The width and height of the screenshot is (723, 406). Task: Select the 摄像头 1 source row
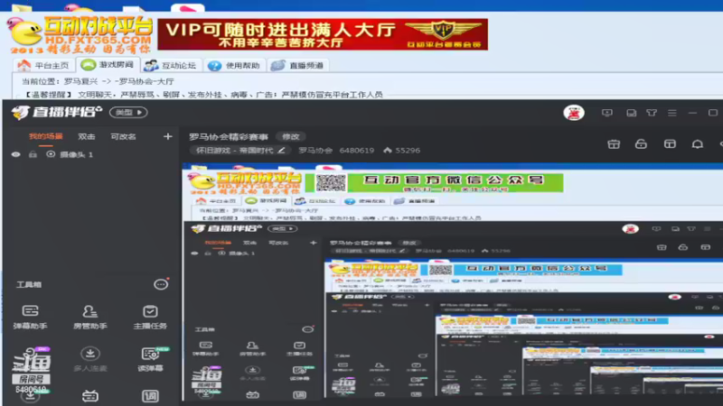[x=92, y=154]
